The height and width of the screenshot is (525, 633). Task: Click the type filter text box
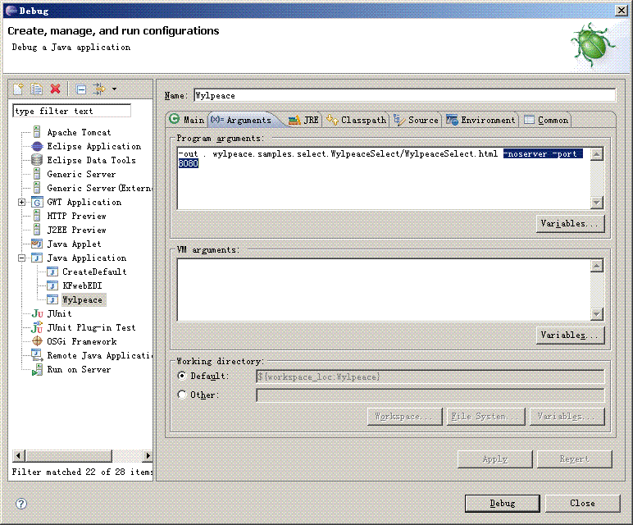pyautogui.click(x=72, y=111)
